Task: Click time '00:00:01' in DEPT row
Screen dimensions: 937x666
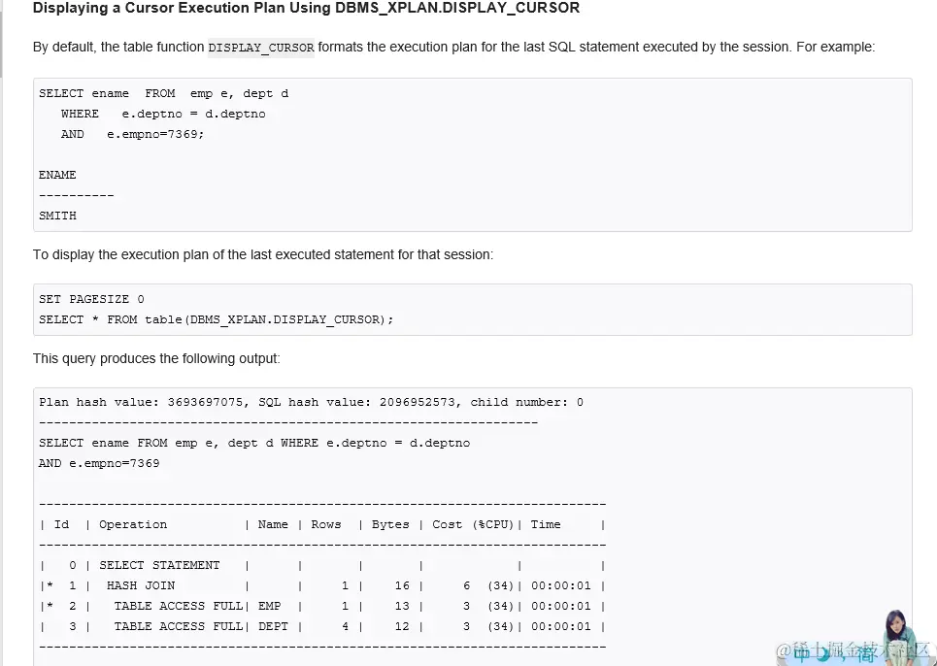Action: pyautogui.click(x=560, y=626)
